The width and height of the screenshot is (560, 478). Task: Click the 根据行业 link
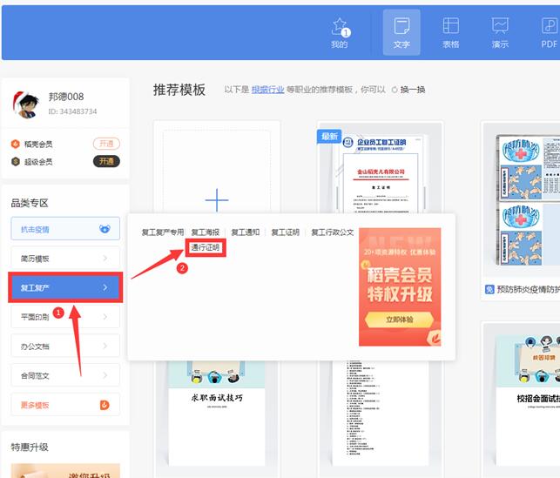coord(268,90)
